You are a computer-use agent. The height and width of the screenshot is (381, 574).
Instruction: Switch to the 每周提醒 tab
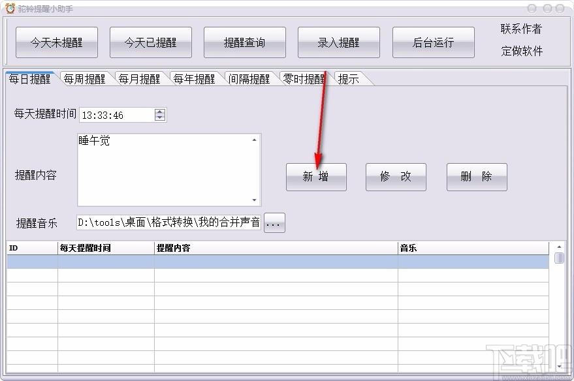coord(84,79)
